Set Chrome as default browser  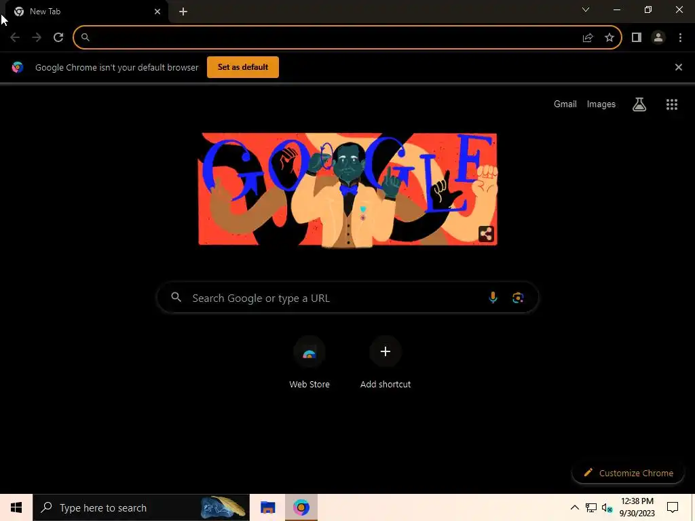pyautogui.click(x=243, y=67)
